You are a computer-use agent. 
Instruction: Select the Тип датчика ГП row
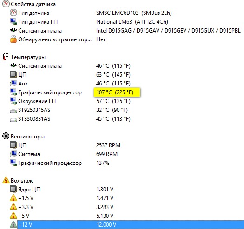click(x=122, y=22)
